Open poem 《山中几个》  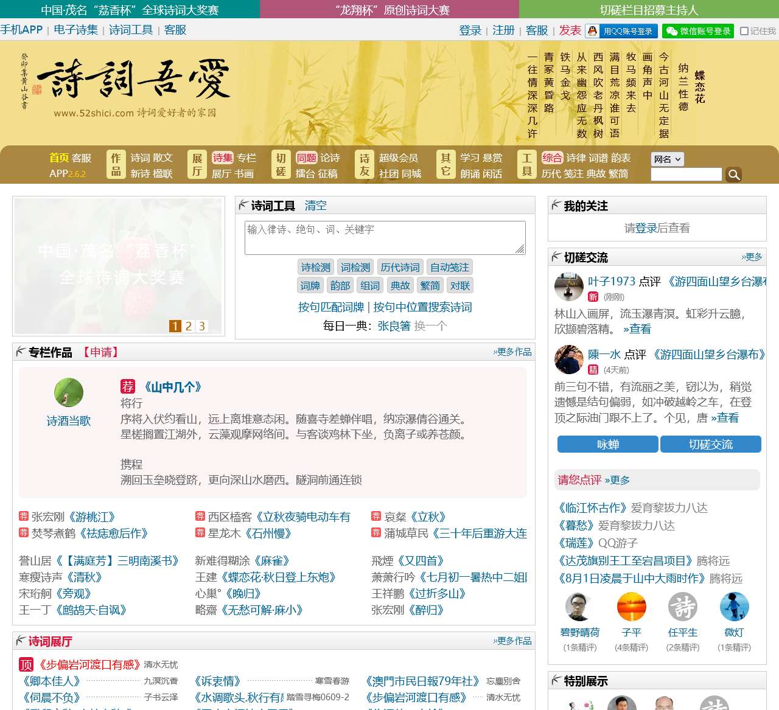click(x=173, y=387)
